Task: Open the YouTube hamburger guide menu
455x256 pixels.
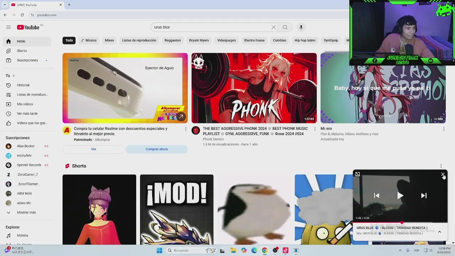Action: pyautogui.click(x=9, y=27)
